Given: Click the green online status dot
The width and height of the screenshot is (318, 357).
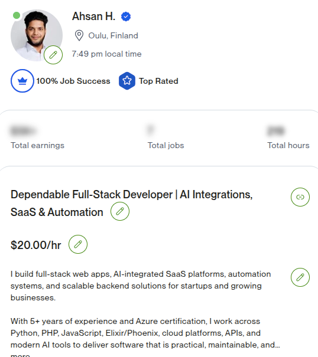Looking at the screenshot, I should pos(17,15).
